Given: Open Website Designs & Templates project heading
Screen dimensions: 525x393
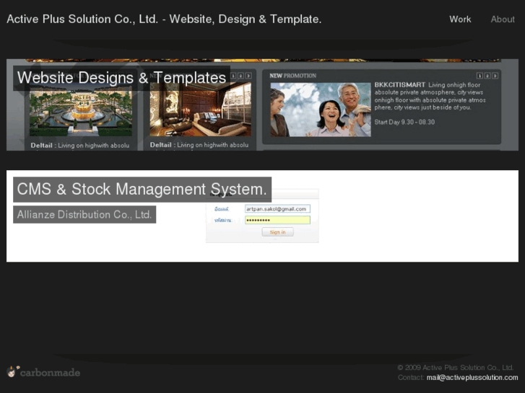Looking at the screenshot, I should (121, 78).
